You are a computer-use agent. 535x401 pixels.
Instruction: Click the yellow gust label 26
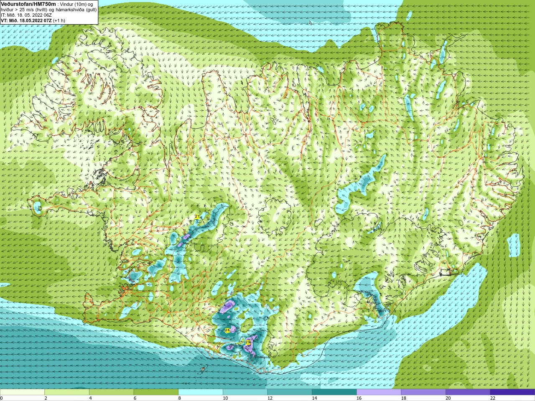pos(227,330)
